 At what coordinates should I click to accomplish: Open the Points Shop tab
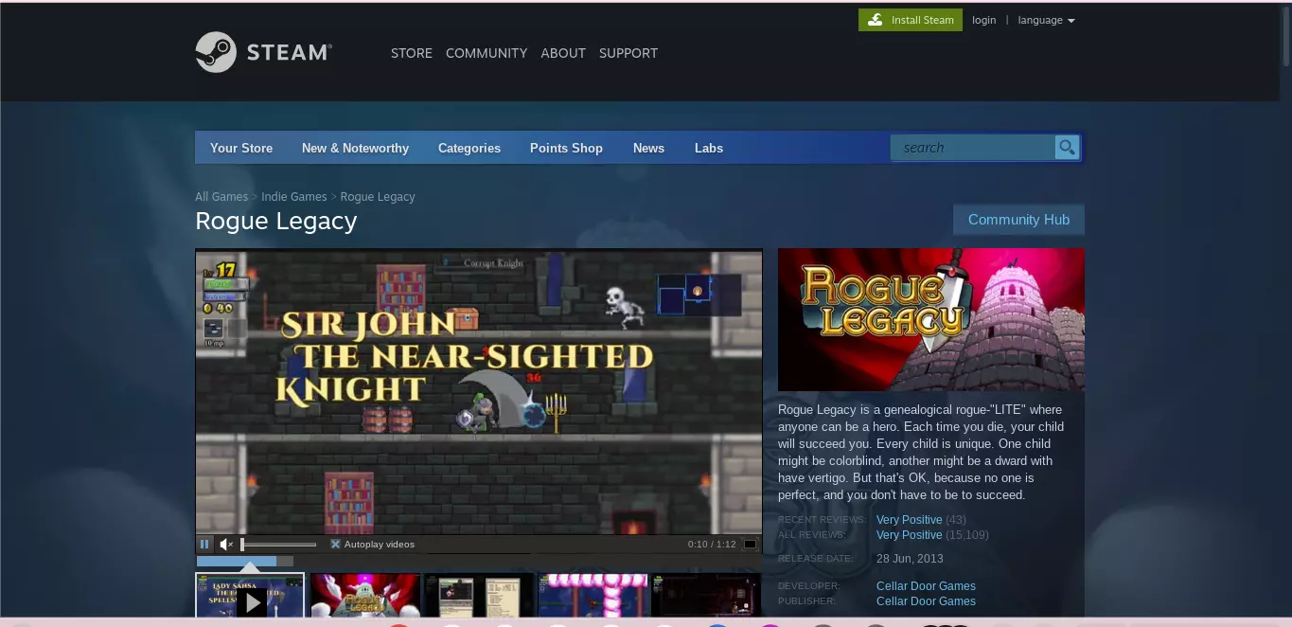pyautogui.click(x=566, y=148)
